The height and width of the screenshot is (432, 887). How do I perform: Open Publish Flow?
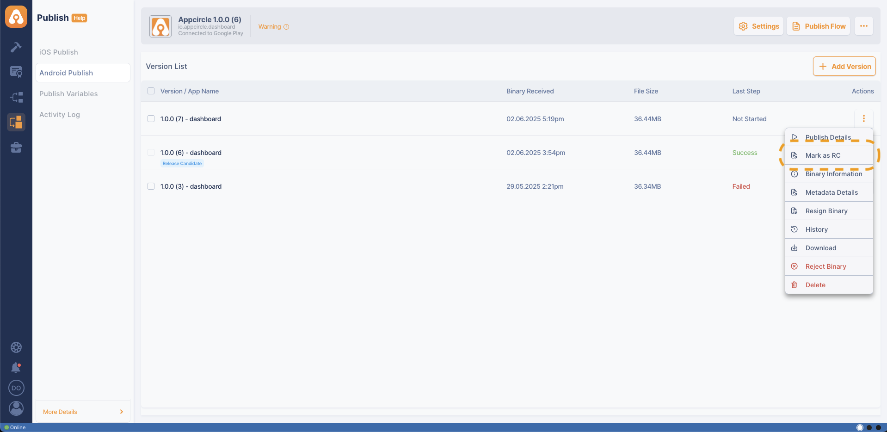pyautogui.click(x=818, y=26)
